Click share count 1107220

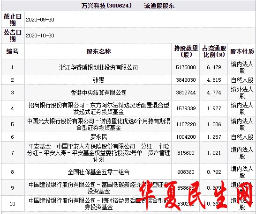tap(186, 124)
